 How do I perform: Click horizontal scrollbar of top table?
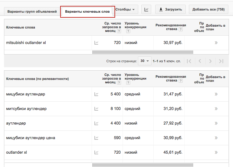[143, 52]
